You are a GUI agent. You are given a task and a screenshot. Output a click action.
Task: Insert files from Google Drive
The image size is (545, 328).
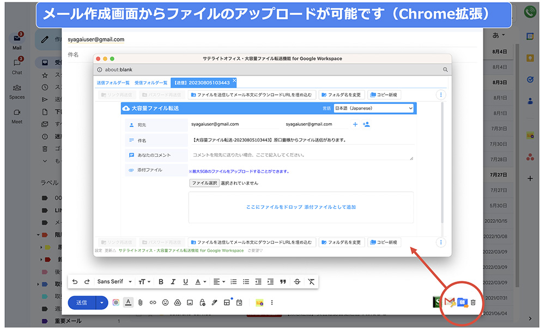178,302
